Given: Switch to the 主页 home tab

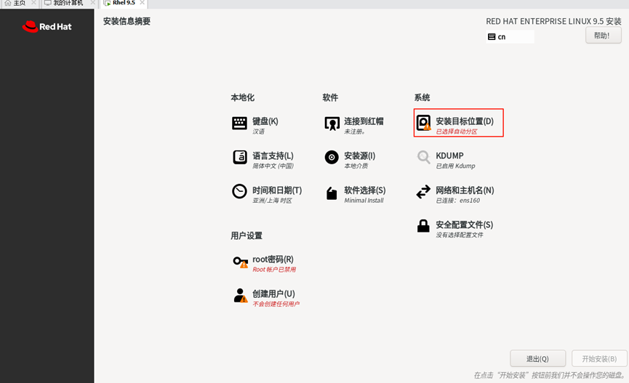Looking at the screenshot, I should tap(19, 3).
